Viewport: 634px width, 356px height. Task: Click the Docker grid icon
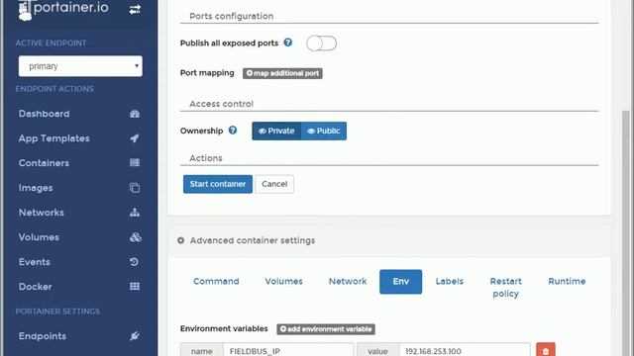tap(135, 287)
